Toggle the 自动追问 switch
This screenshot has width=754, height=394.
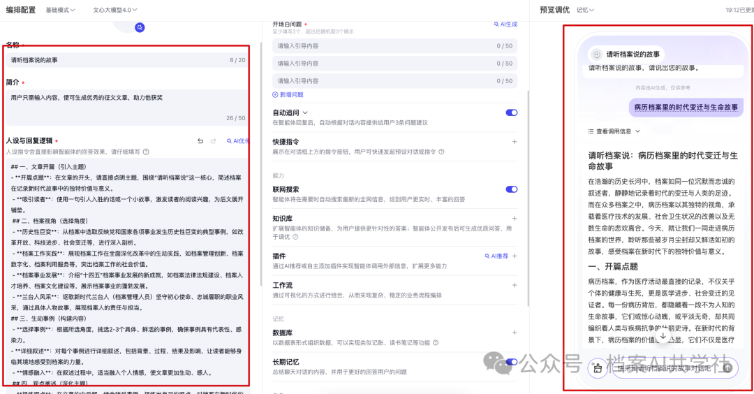pos(512,112)
